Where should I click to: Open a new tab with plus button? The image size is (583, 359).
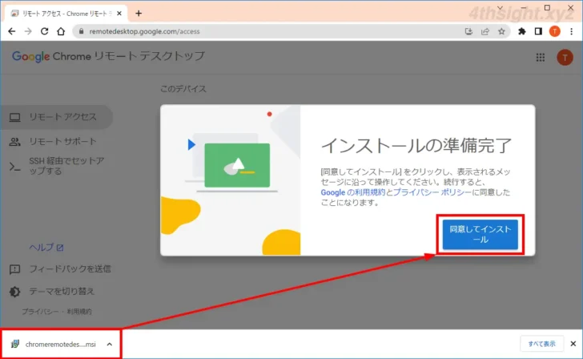(x=139, y=14)
